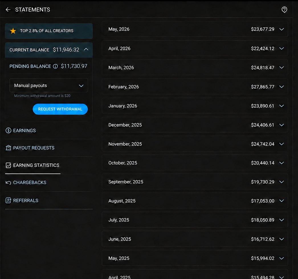The image size is (298, 279).
Task: Click the $19,730.29 amount
Action: tap(263, 182)
